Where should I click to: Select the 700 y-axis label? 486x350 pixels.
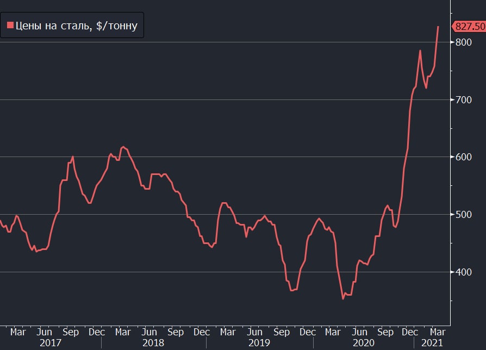click(464, 100)
